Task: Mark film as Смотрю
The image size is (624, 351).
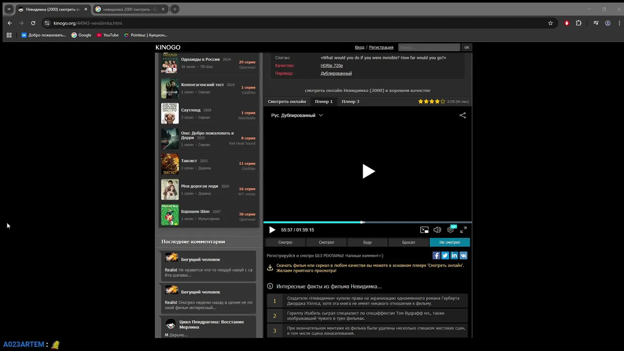Action: pos(285,242)
